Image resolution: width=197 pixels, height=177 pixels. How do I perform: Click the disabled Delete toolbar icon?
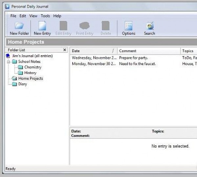coord(105,25)
